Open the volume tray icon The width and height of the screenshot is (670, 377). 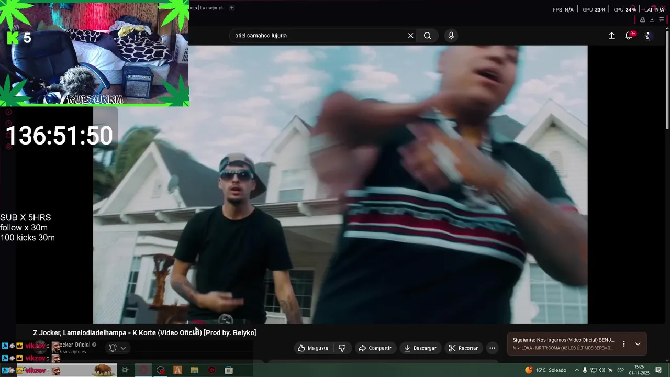(x=602, y=370)
